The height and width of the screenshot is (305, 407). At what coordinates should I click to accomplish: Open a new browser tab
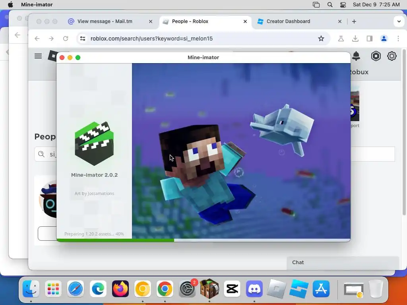point(354,21)
